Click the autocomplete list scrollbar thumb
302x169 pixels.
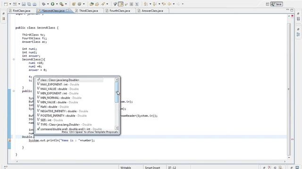pos(117,92)
